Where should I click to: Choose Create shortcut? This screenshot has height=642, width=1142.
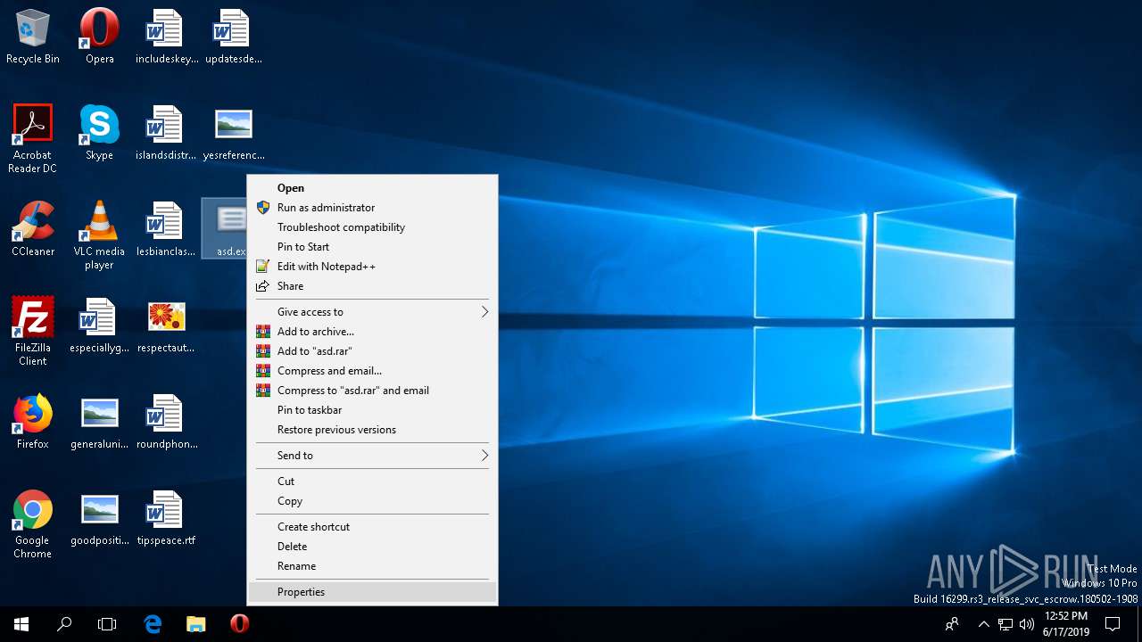tap(372, 527)
